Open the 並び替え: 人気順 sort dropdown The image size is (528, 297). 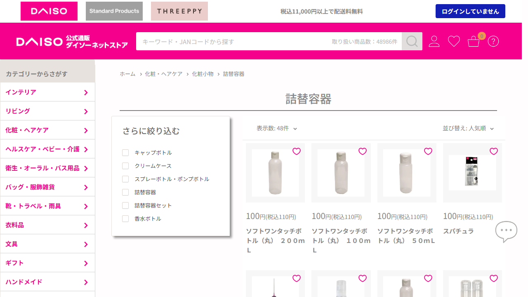468,128
